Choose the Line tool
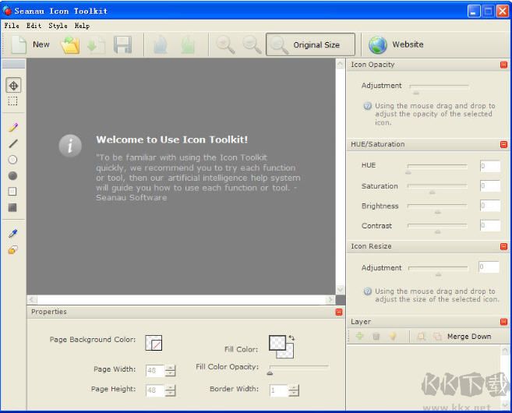This screenshot has width=512, height=413. [x=12, y=143]
